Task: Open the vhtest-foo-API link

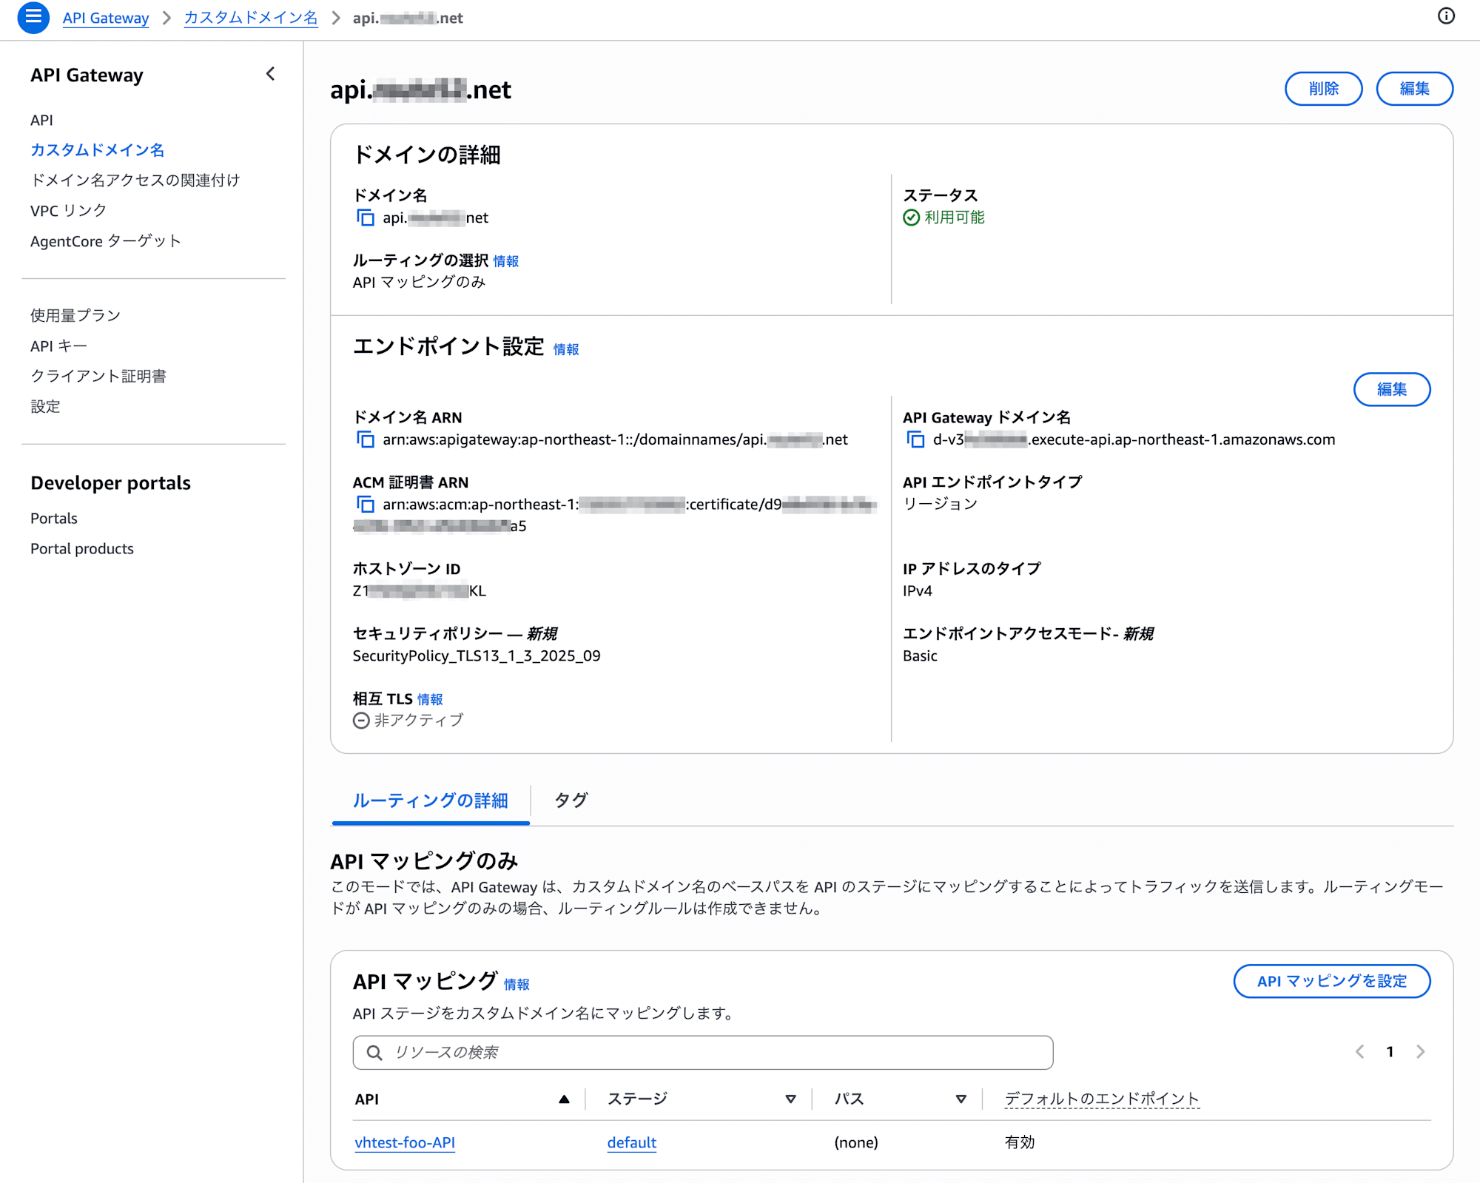Action: pyautogui.click(x=405, y=1142)
